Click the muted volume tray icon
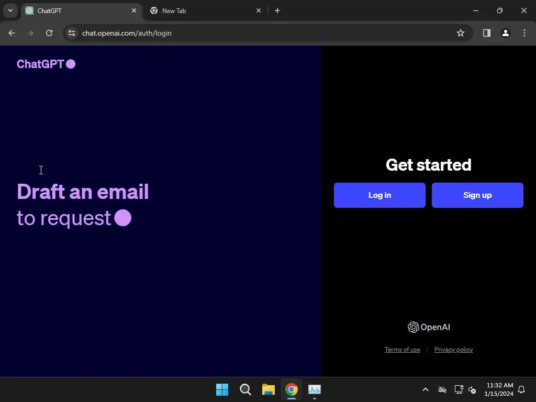 [472, 389]
